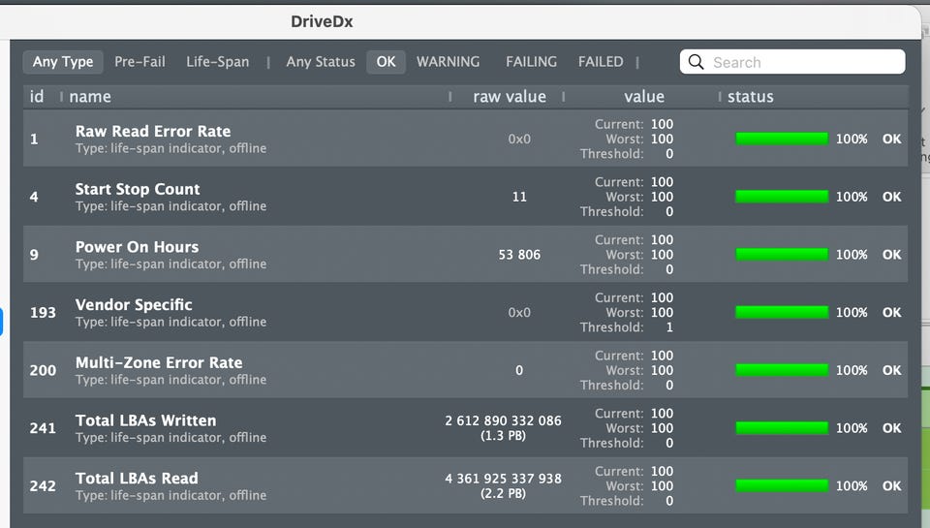The width and height of the screenshot is (930, 528).
Task: Click the Raw Read Error Rate health bar
Action: (x=782, y=139)
